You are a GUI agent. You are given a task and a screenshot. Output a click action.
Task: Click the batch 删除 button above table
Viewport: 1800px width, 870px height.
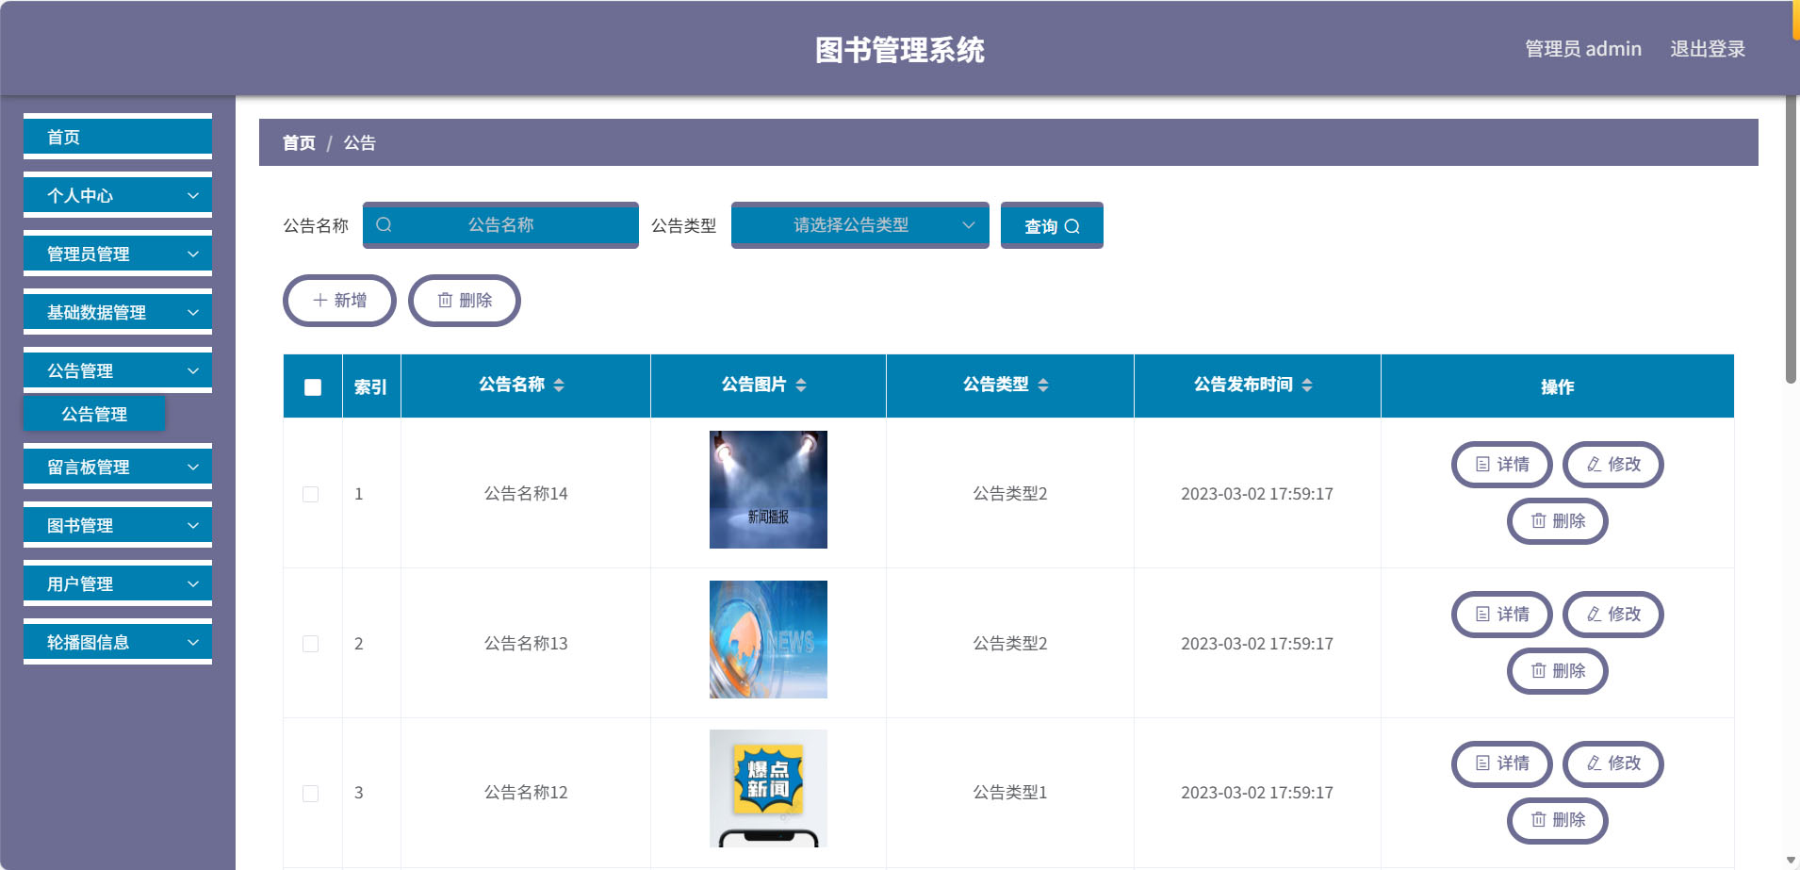click(465, 301)
